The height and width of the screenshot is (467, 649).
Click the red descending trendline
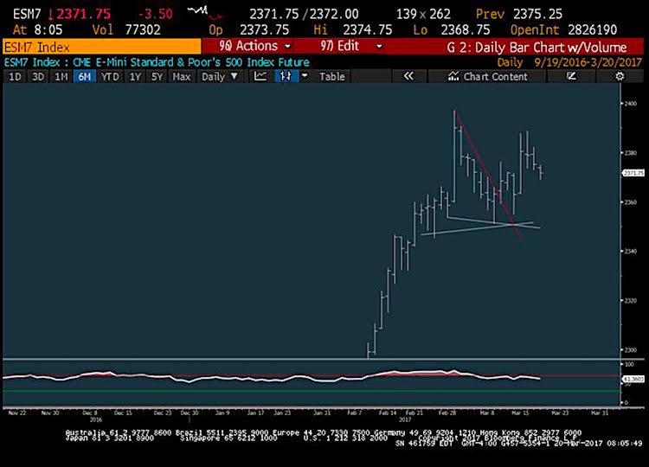tap(486, 174)
